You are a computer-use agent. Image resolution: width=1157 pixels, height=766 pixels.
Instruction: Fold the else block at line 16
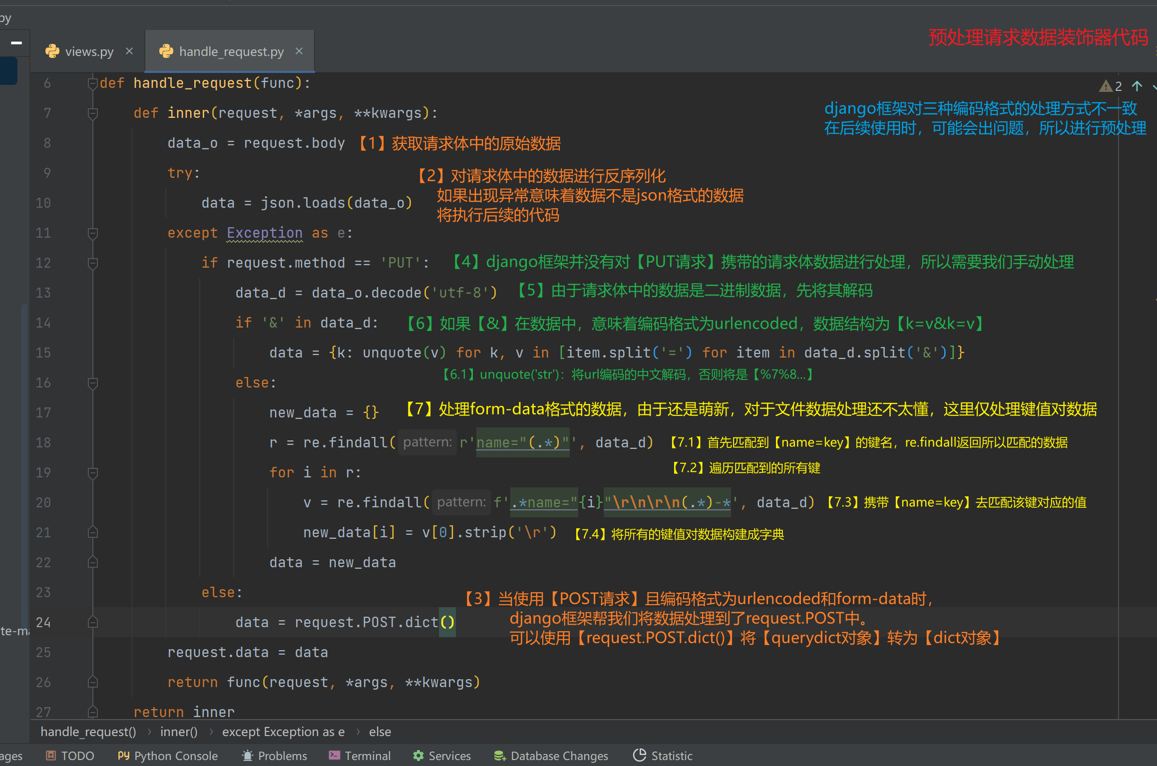(x=92, y=383)
